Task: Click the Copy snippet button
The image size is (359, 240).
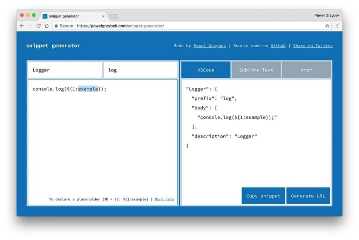Action: 263,196
